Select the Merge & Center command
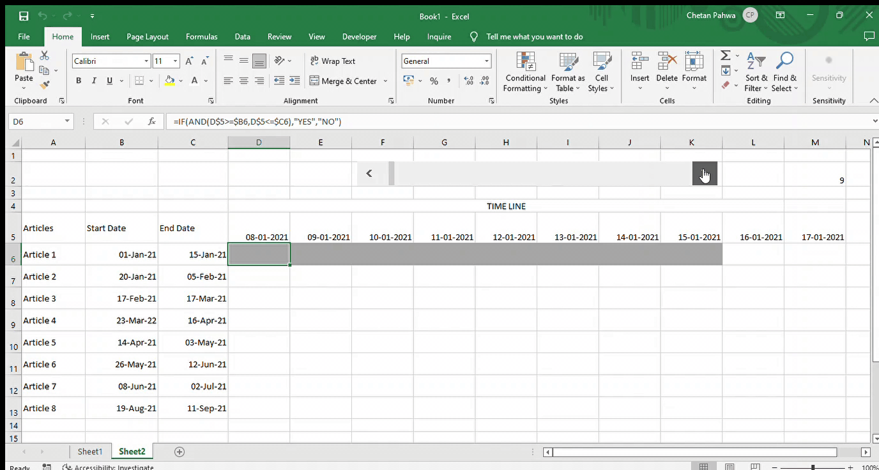This screenshot has width=879, height=470. coord(345,80)
